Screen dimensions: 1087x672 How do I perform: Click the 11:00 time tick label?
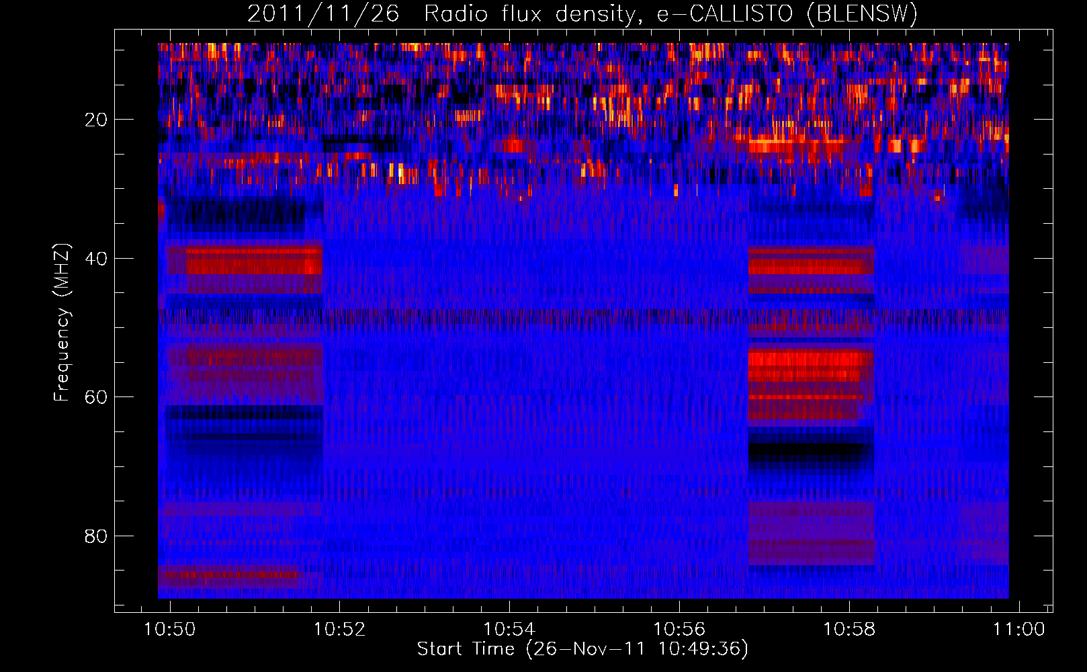click(1019, 629)
